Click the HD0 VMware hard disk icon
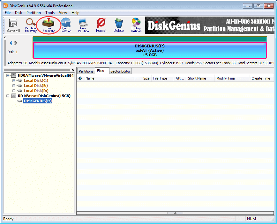This screenshot has width=277, height=224. tap(14, 75)
